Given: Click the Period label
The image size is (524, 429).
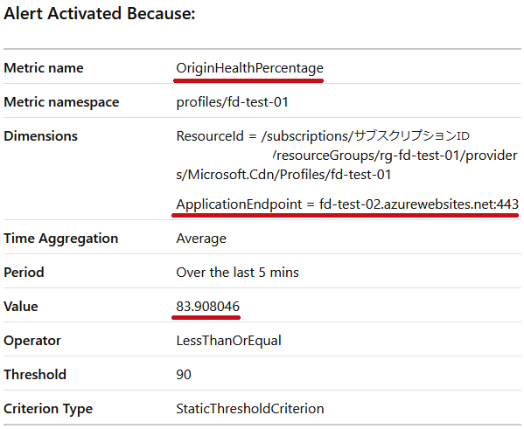Looking at the screenshot, I should [24, 273].
